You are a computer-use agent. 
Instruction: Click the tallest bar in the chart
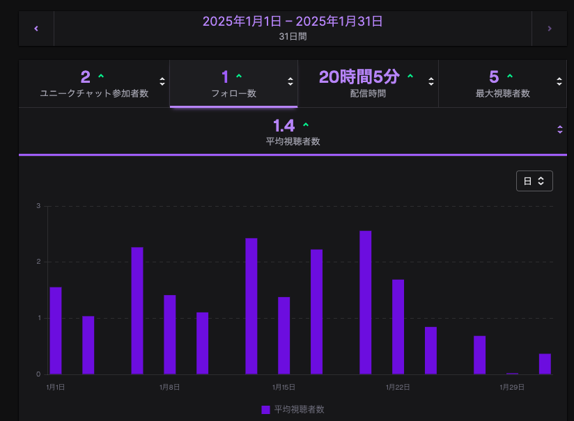[365, 303]
